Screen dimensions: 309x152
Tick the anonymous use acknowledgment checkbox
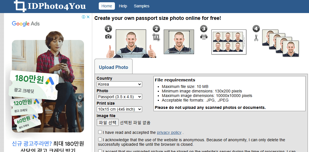pyautogui.click(x=100, y=140)
